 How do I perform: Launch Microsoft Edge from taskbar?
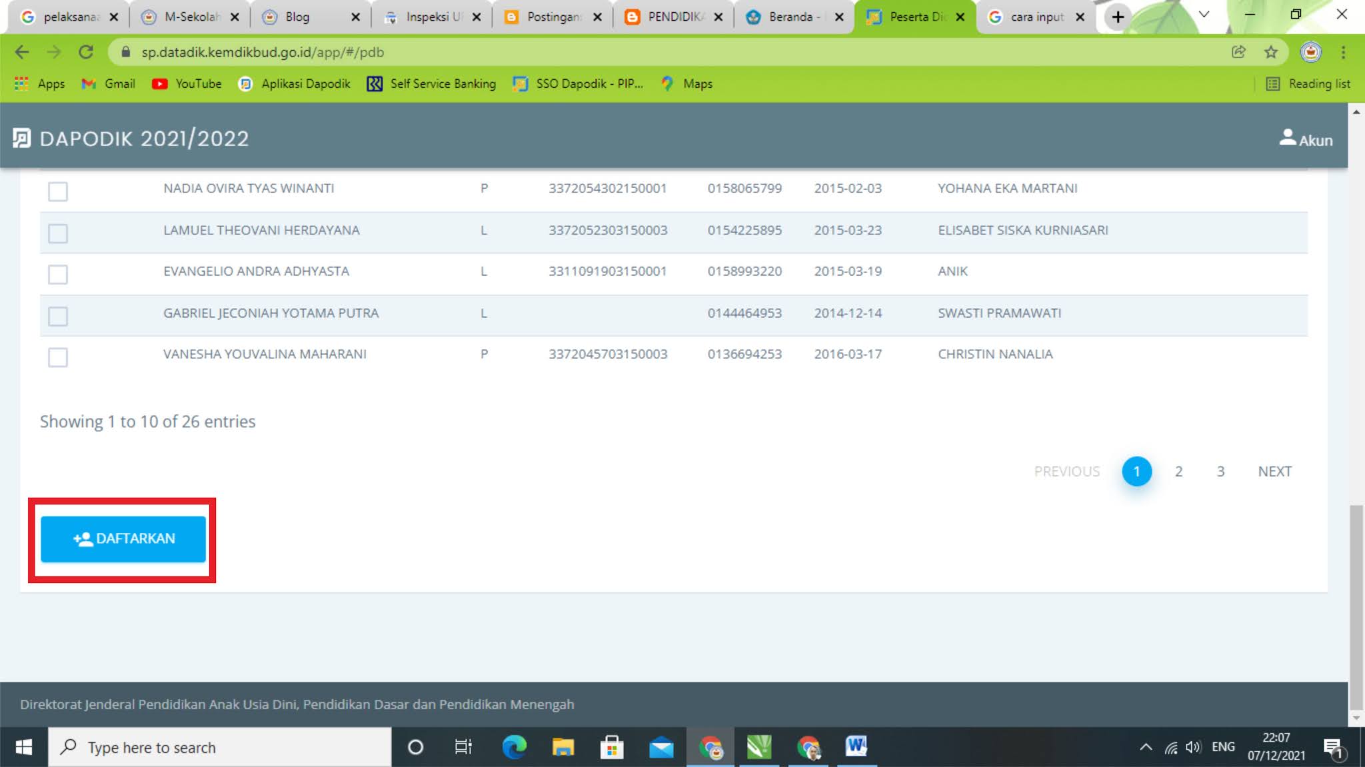514,747
